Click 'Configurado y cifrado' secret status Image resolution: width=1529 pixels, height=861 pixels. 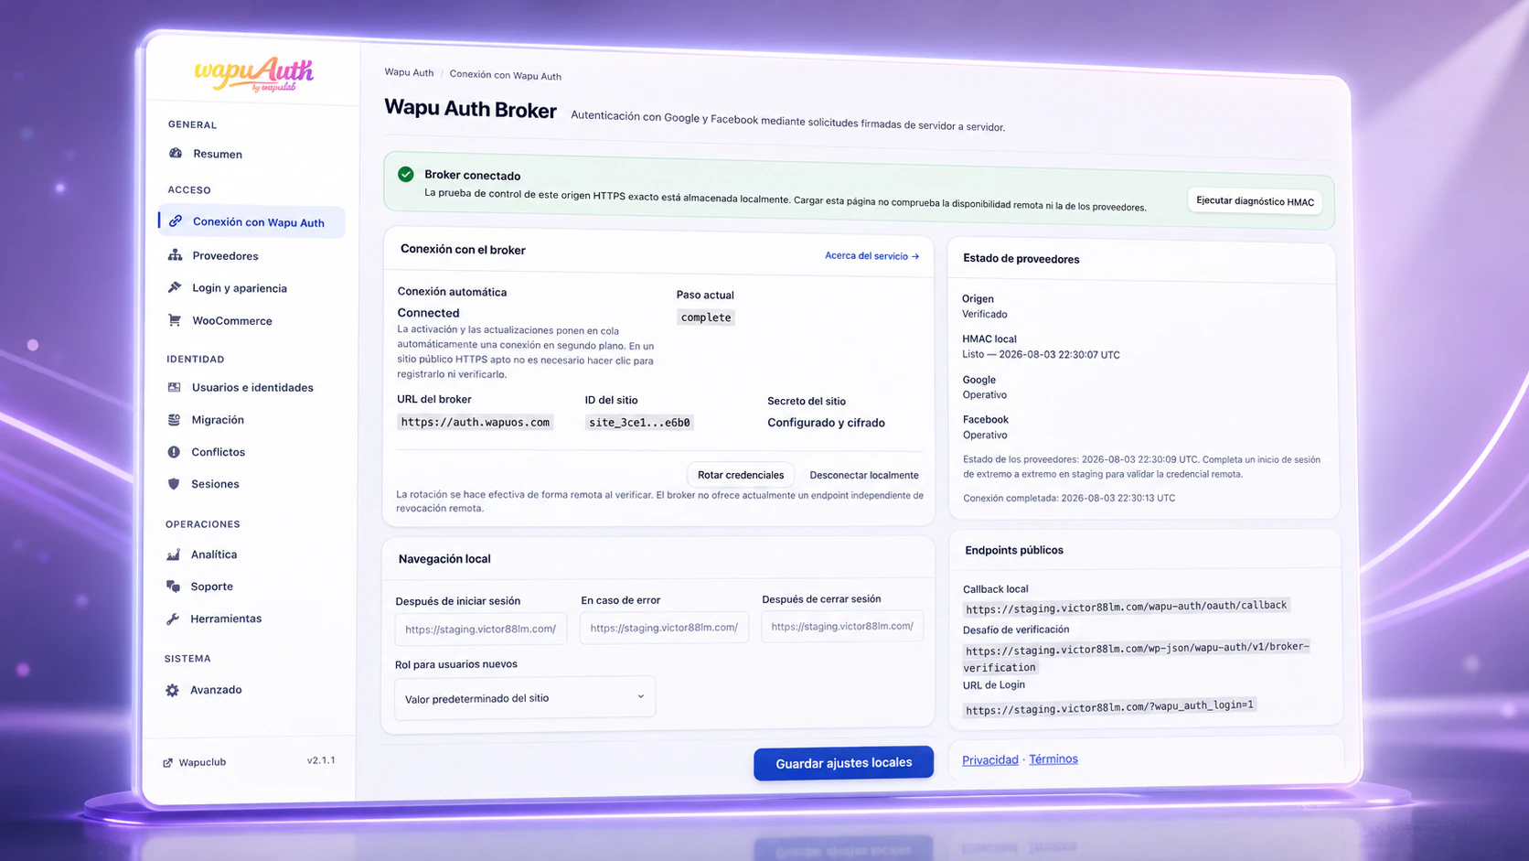click(x=826, y=423)
